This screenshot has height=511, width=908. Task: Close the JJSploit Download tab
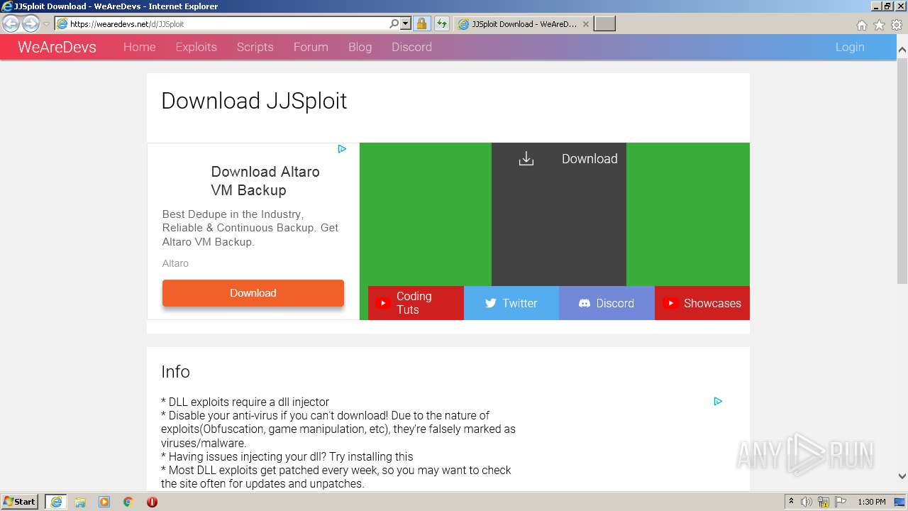click(585, 23)
